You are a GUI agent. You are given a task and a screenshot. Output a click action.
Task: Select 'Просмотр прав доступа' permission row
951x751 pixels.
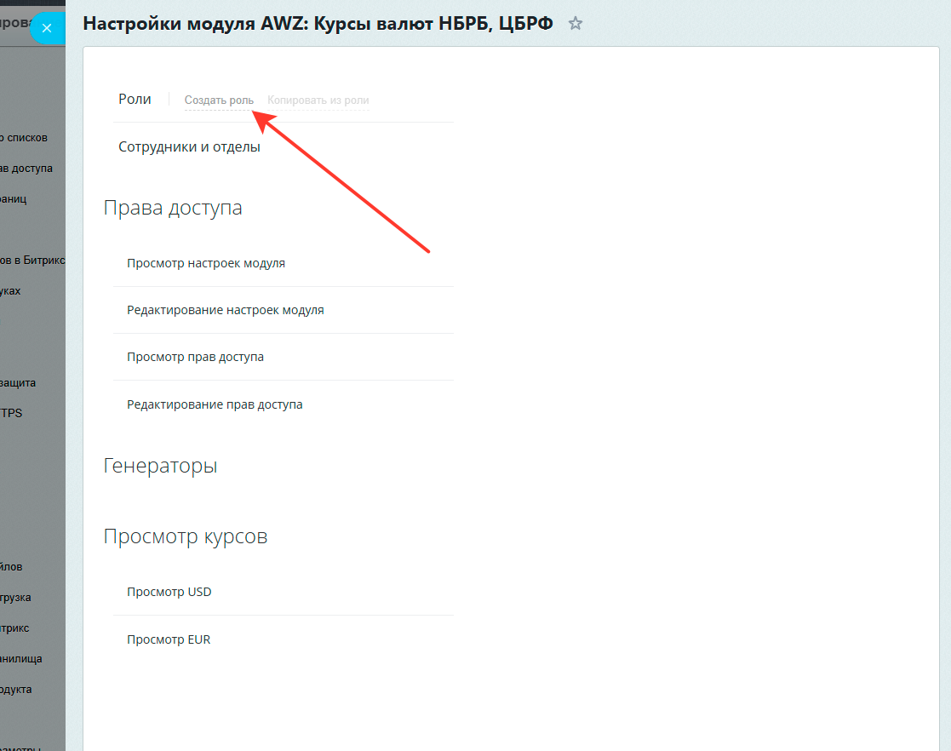[x=195, y=357]
